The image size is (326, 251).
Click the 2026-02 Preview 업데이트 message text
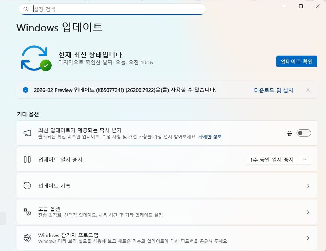click(x=125, y=90)
